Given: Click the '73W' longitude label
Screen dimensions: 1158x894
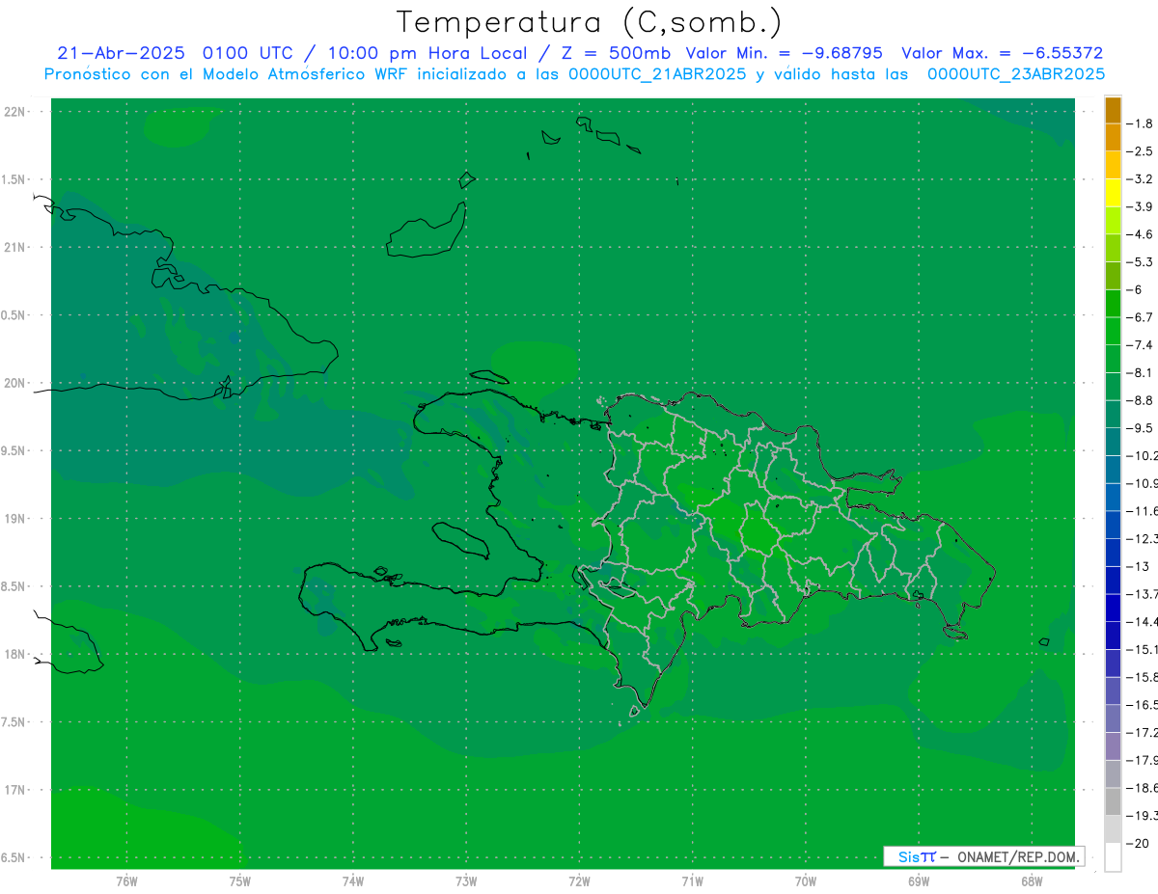Looking at the screenshot, I should [x=466, y=880].
